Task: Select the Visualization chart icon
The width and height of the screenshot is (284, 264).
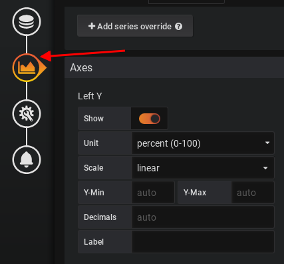Action: (27, 67)
